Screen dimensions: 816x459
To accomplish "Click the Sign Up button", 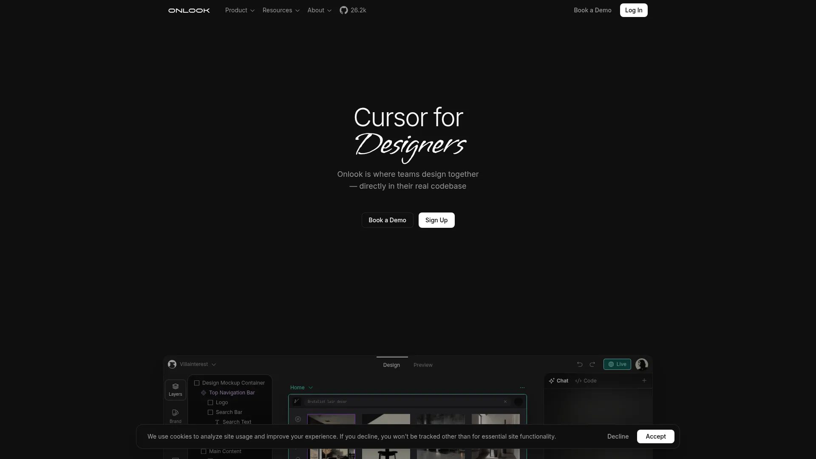I will point(436,220).
